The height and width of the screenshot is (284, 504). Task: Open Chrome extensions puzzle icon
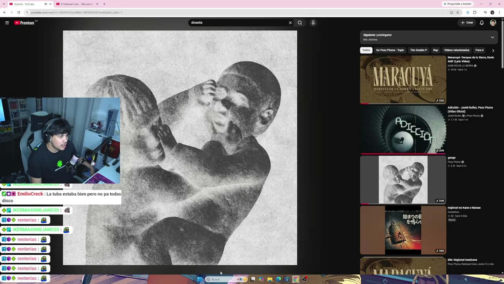click(475, 12)
